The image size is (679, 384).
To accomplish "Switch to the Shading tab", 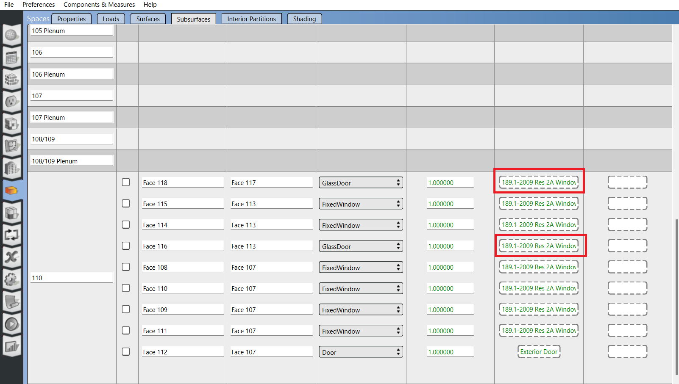I will [x=304, y=19].
